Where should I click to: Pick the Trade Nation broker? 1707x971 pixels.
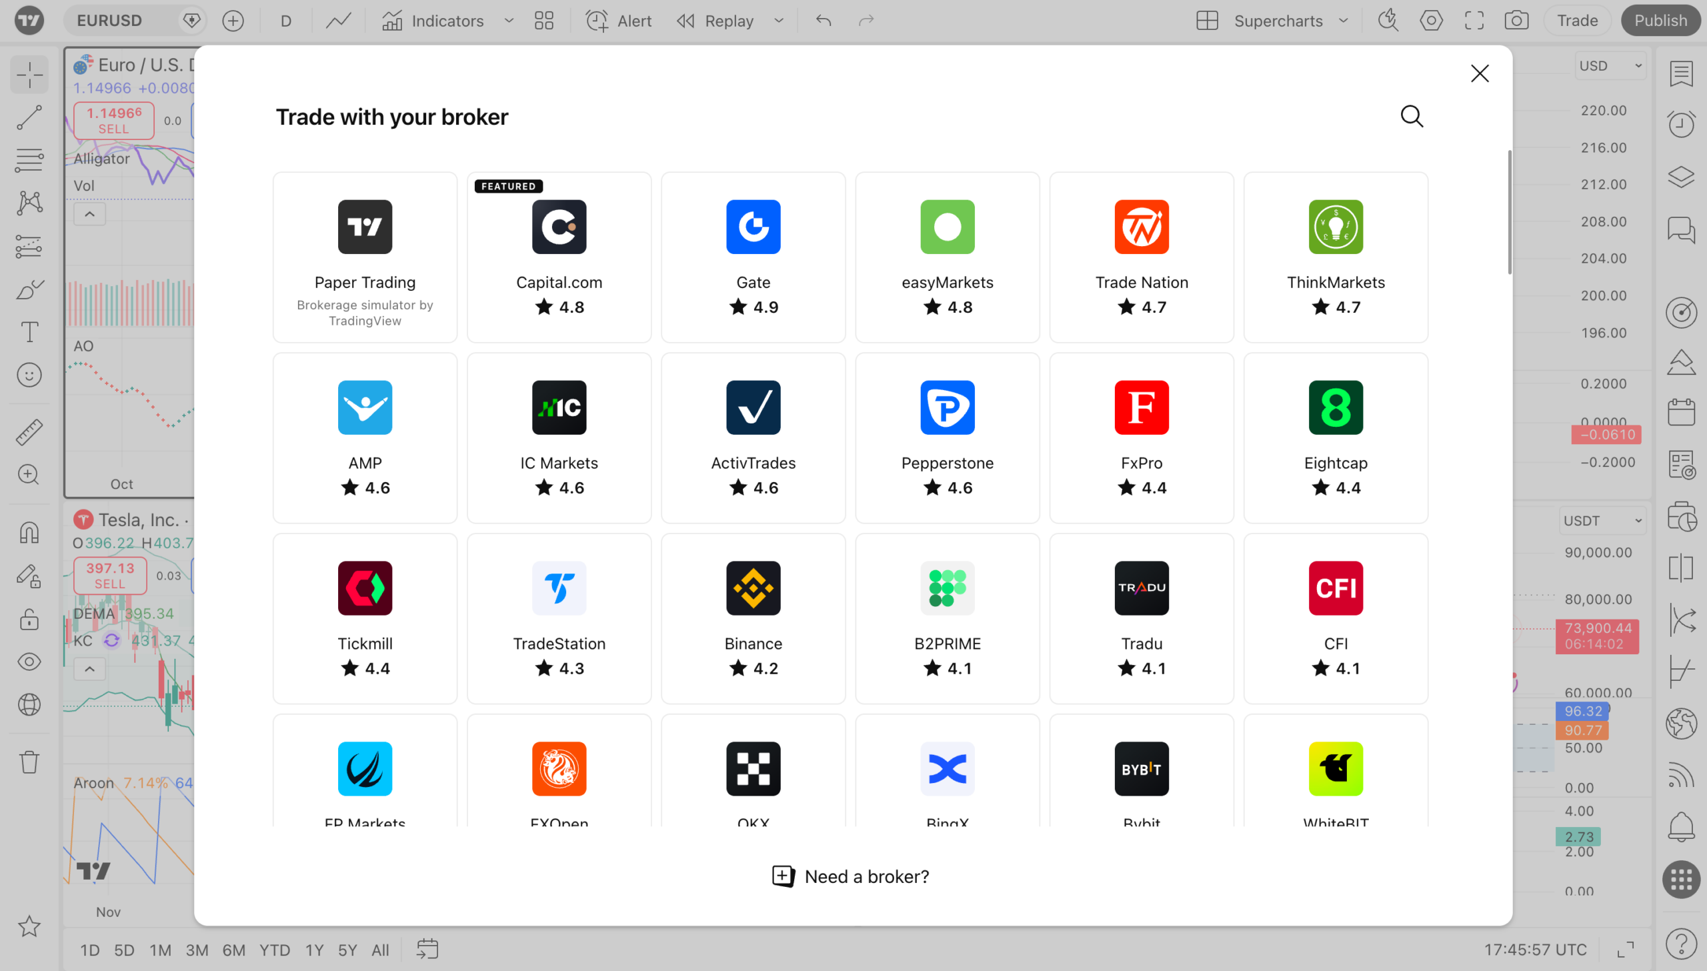[x=1142, y=257]
